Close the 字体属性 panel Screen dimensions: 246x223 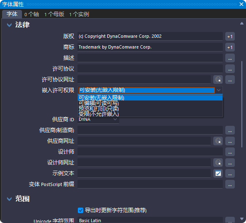point(241,4)
